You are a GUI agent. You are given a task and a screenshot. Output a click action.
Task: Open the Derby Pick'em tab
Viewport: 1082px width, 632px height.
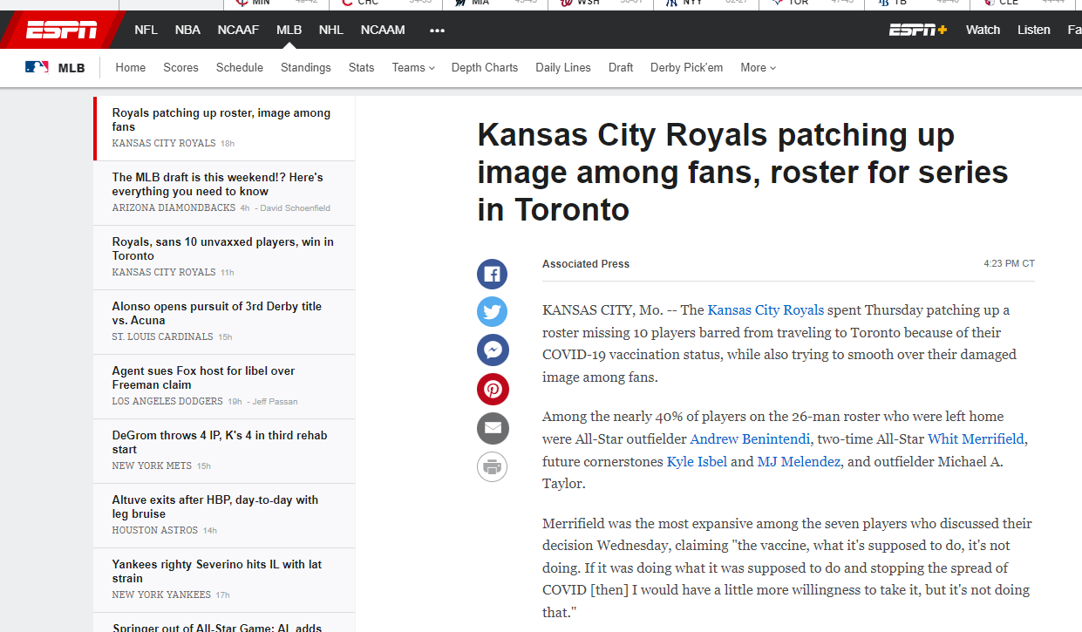686,68
